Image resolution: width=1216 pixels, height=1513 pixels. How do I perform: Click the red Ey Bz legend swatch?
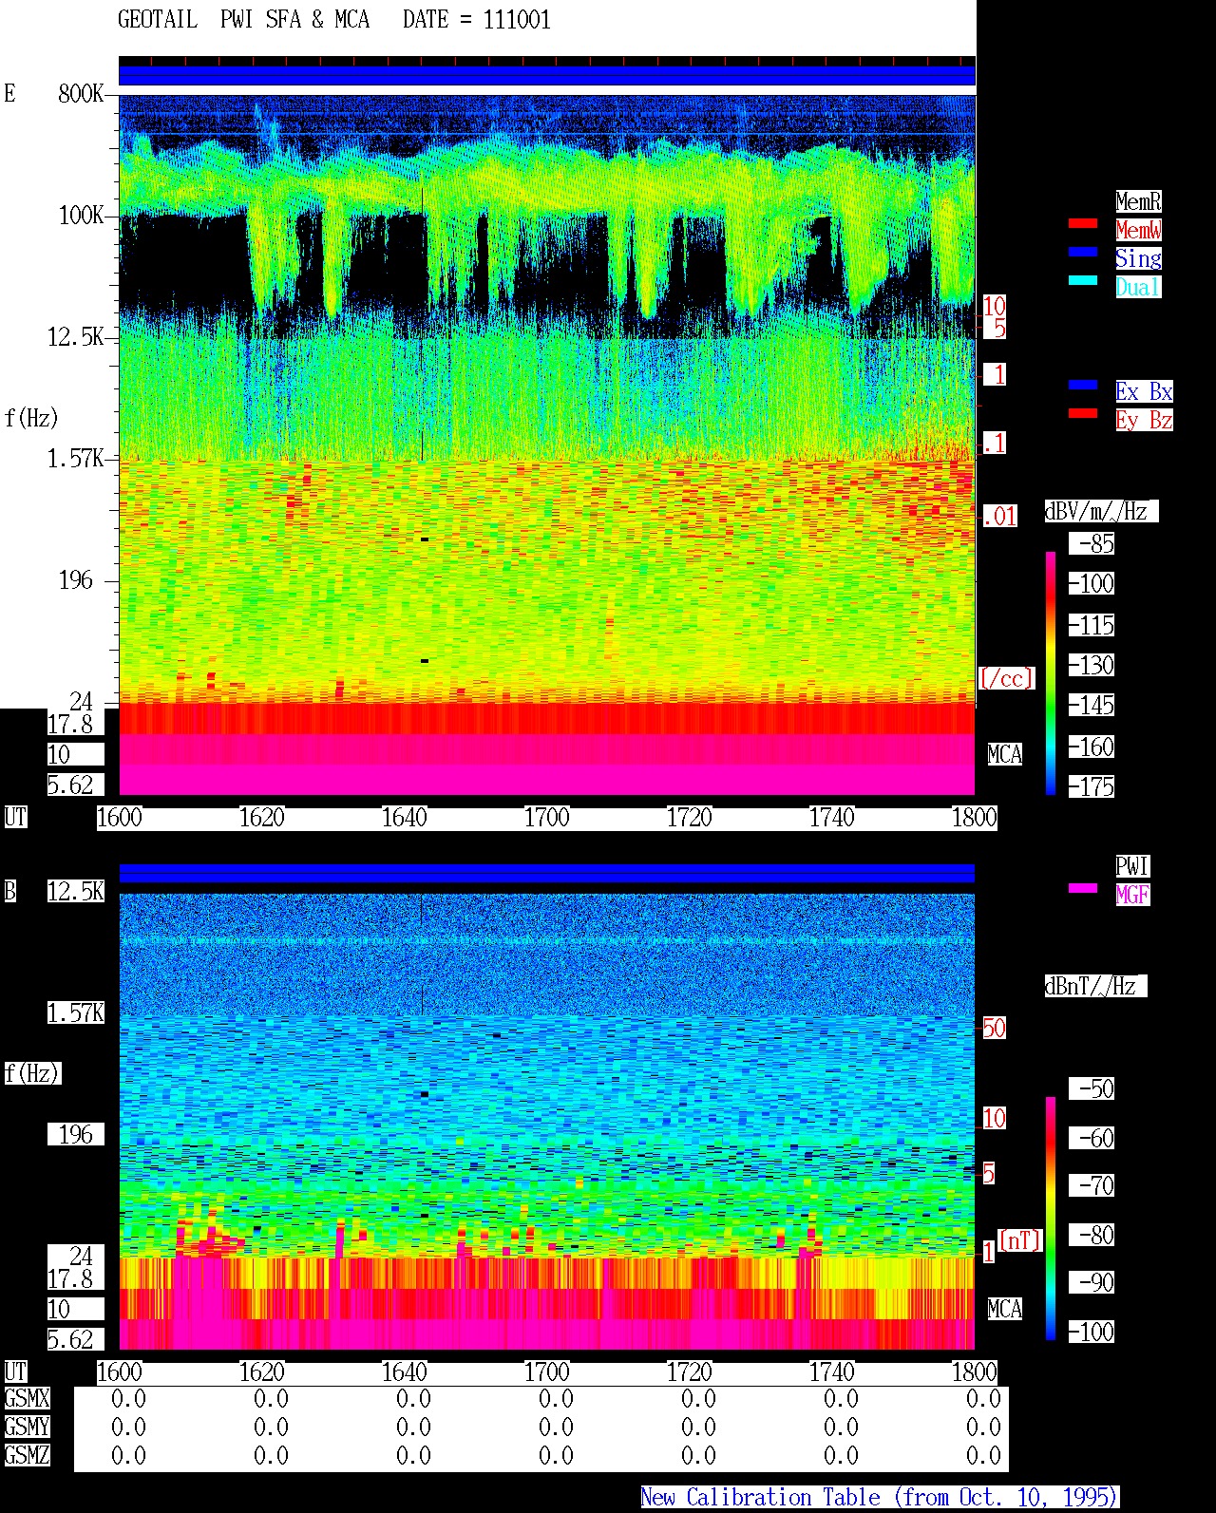click(x=1083, y=413)
